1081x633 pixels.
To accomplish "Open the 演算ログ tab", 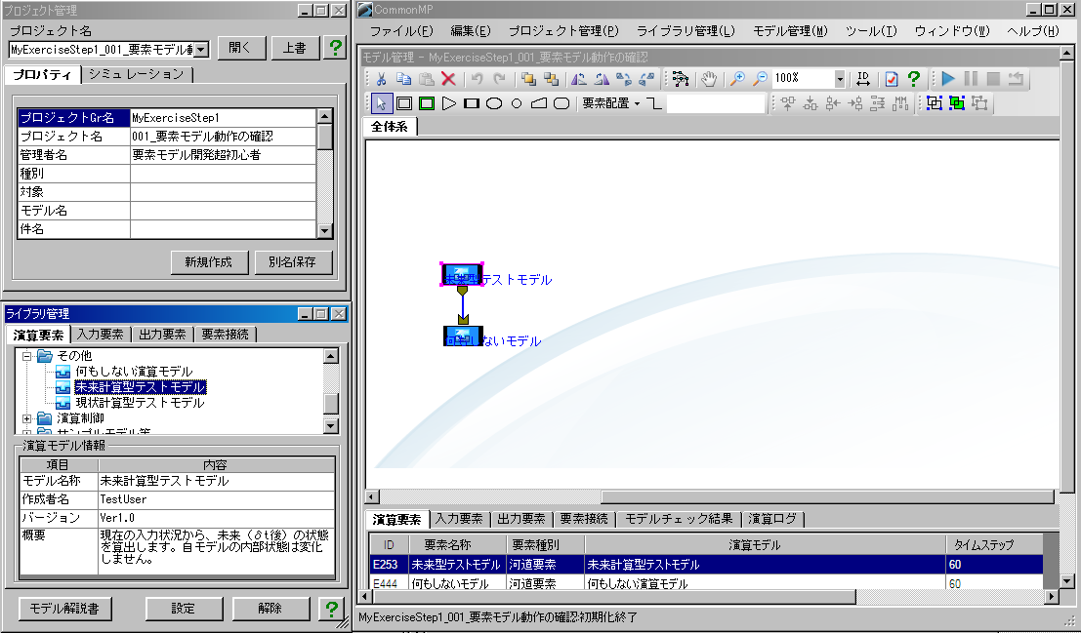I will pos(772,519).
